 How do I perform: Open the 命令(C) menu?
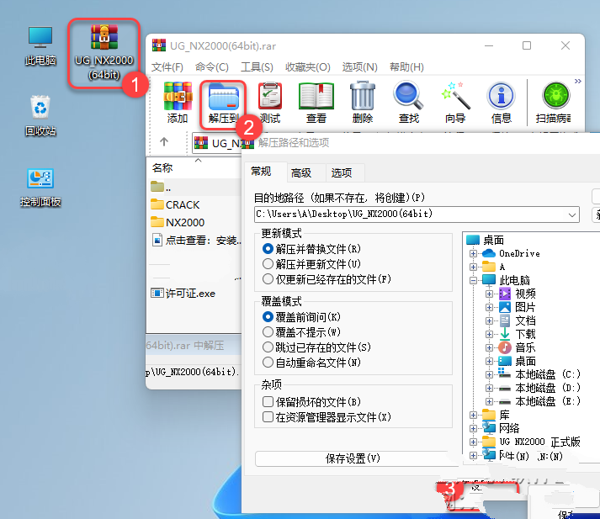tap(211, 67)
